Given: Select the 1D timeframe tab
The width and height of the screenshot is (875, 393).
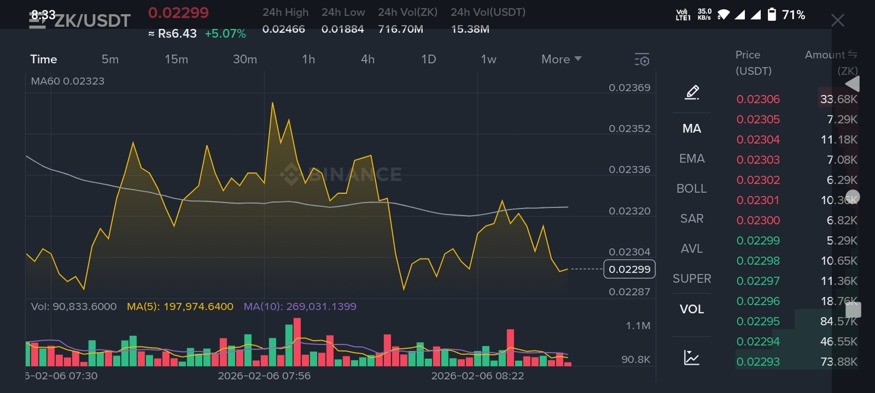Looking at the screenshot, I should pos(428,59).
